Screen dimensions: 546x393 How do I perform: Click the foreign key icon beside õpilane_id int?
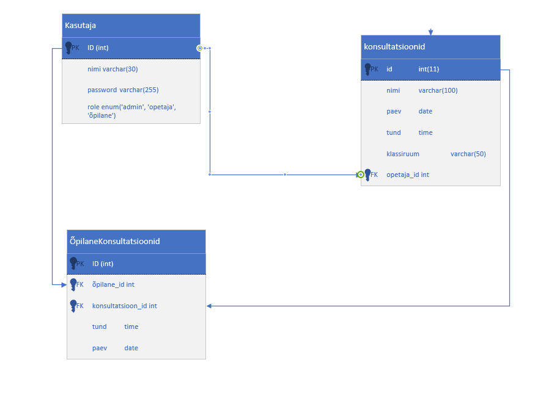click(x=73, y=284)
